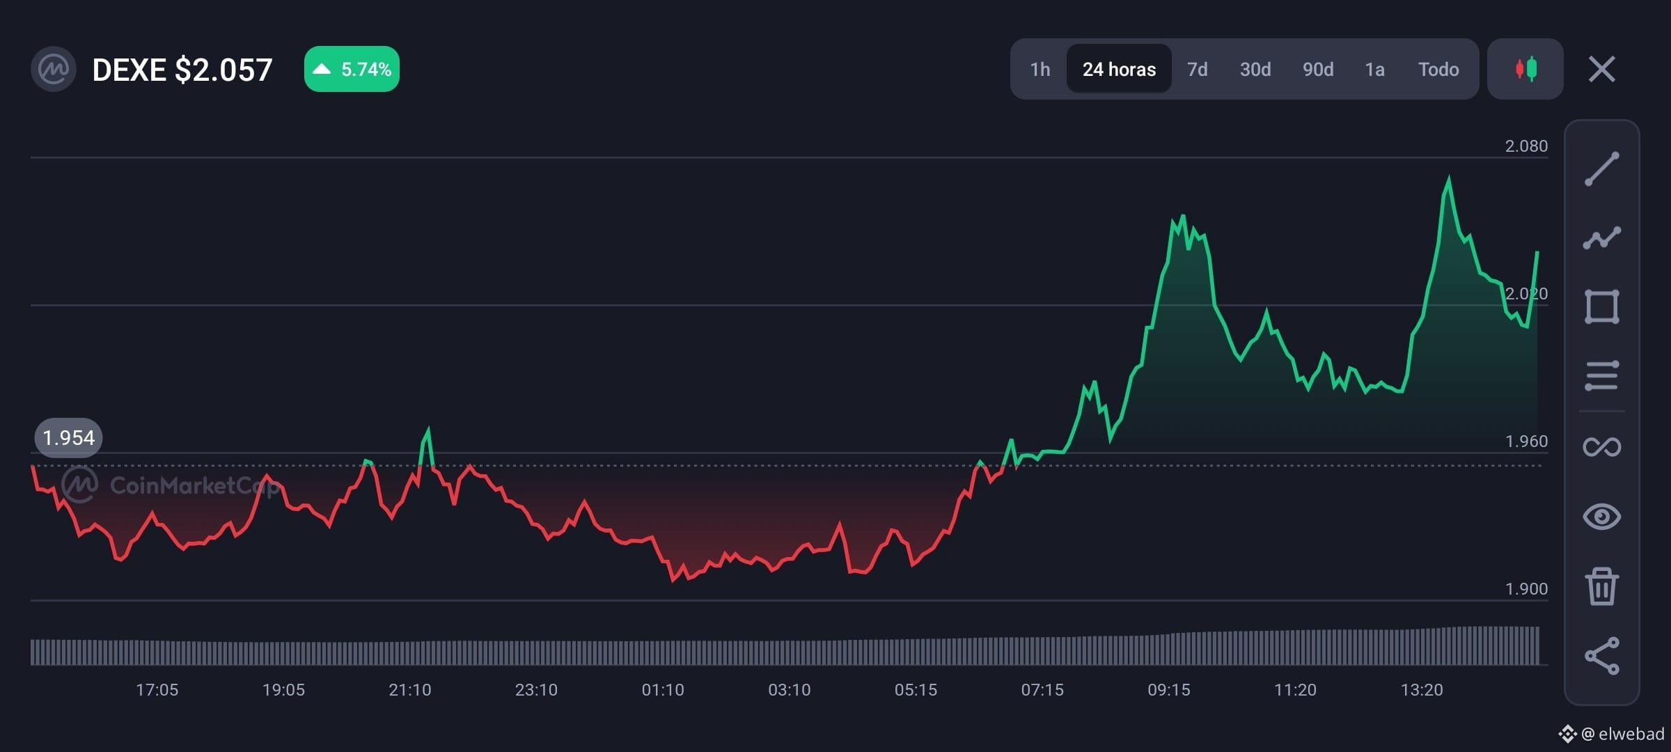Click the 2.020 price axis label
Screen dimensions: 1671x752
(1526, 294)
